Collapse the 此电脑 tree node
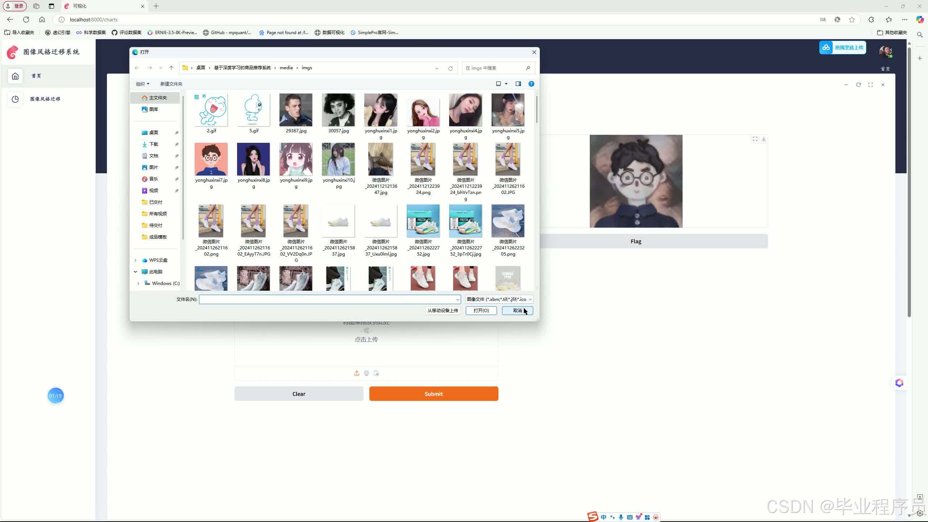This screenshot has width=928, height=522. pyautogui.click(x=136, y=272)
